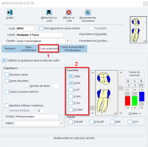This screenshot has width=148, height=147.
Task: Check the 0 DV root option
Action: tap(130, 122)
